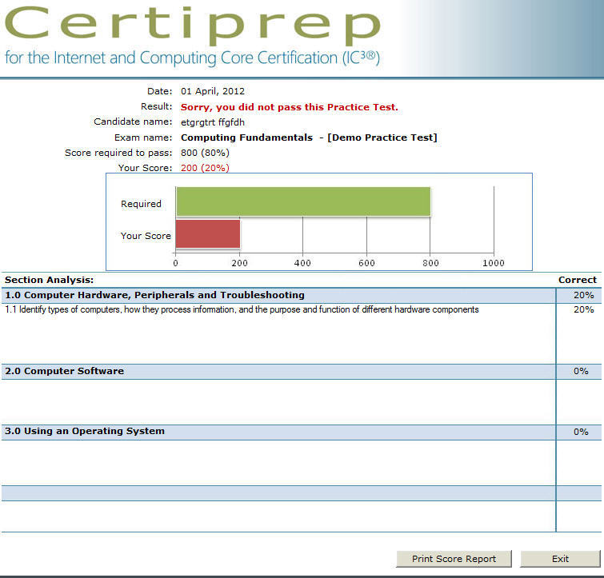
Task: Select candidate name 'etgrgtrt ffgfdh'
Action: pyautogui.click(x=213, y=122)
